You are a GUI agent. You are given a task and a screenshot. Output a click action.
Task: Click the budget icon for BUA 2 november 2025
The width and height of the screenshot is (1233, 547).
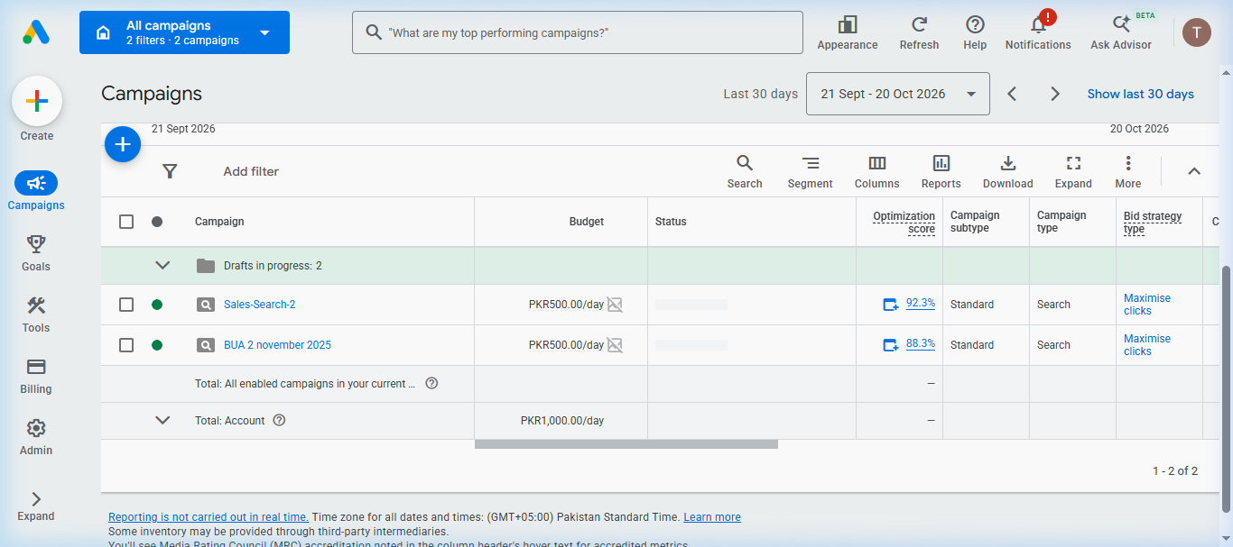(615, 345)
